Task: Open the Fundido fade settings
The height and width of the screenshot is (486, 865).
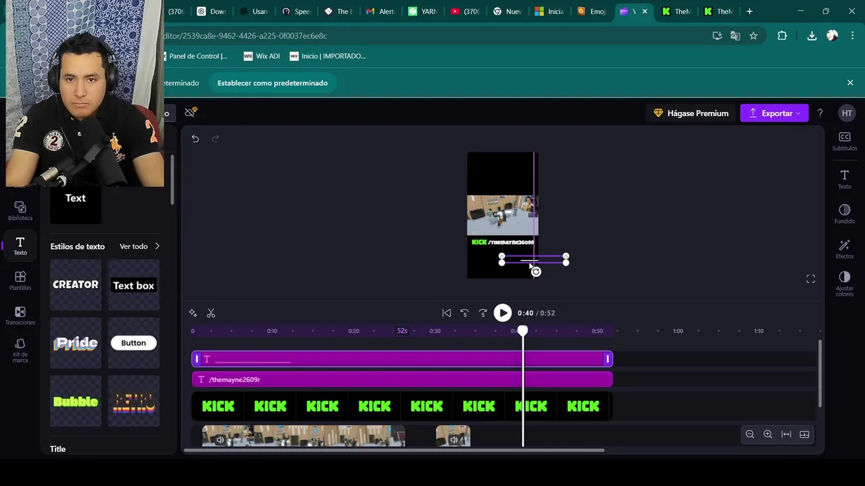Action: pos(845,214)
